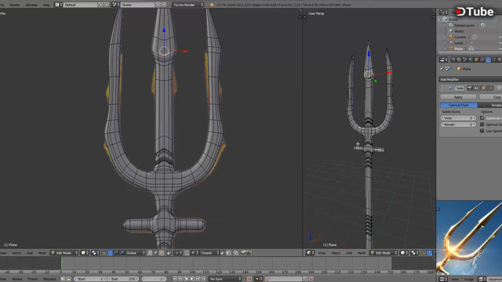502x282 pixels.
Task: Uncheck the Subdivide UVs checkbox
Action: click(482, 118)
